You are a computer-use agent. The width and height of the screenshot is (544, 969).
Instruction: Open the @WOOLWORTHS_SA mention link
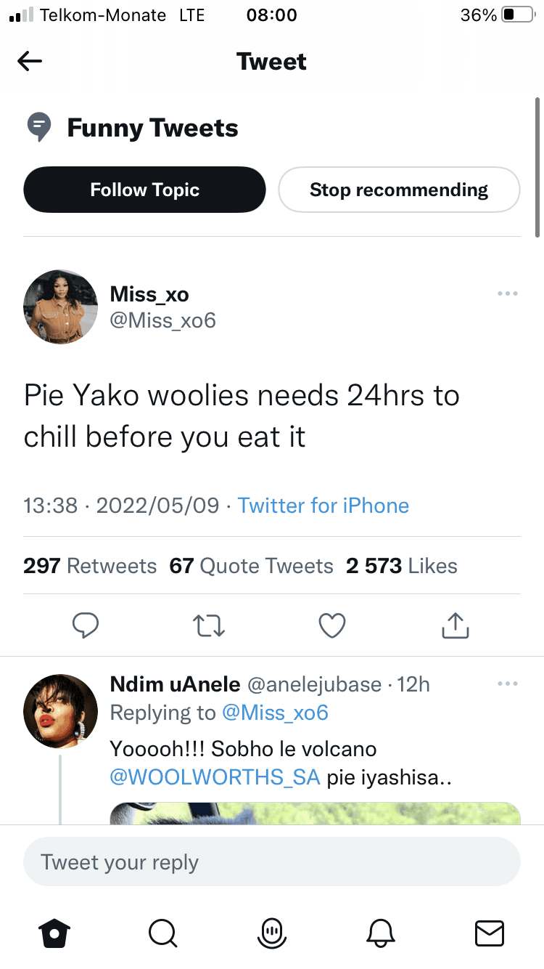point(215,778)
